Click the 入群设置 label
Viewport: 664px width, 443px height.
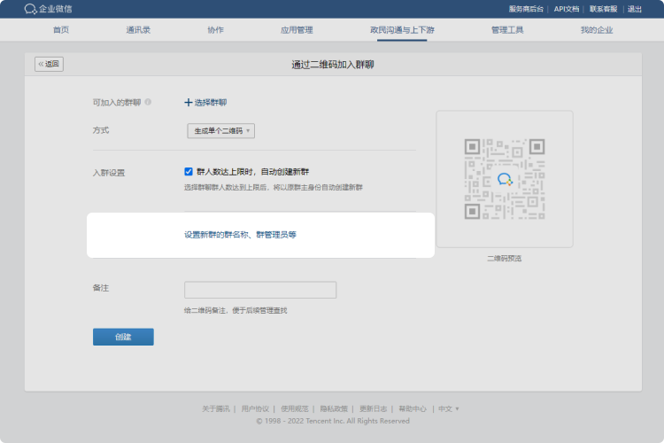pos(109,173)
